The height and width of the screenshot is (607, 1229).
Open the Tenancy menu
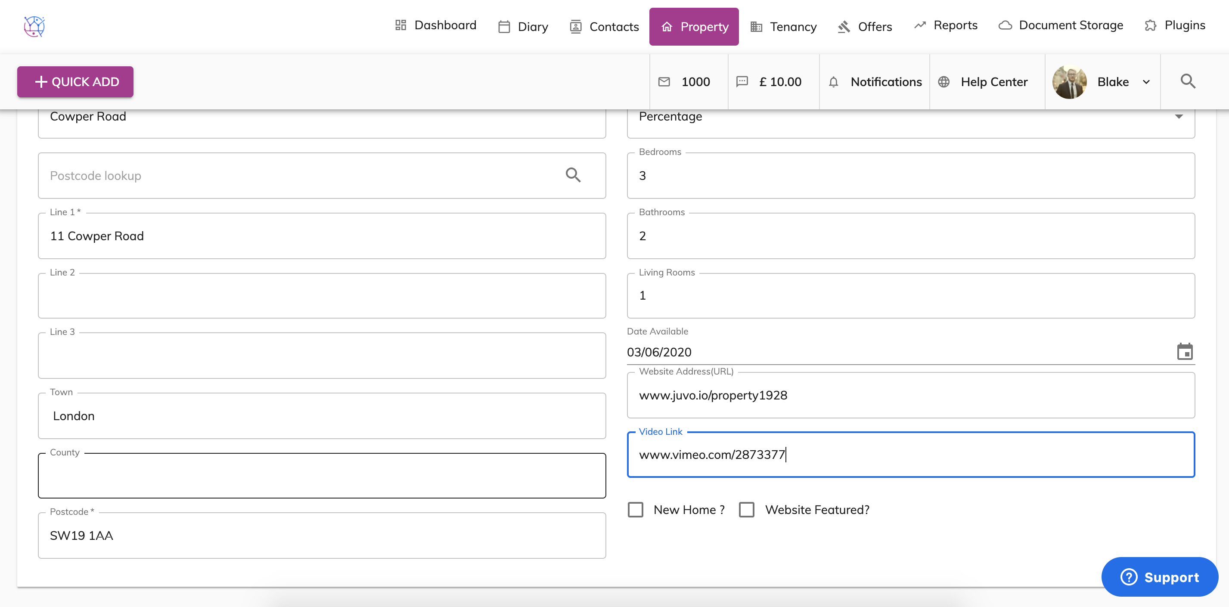click(783, 27)
